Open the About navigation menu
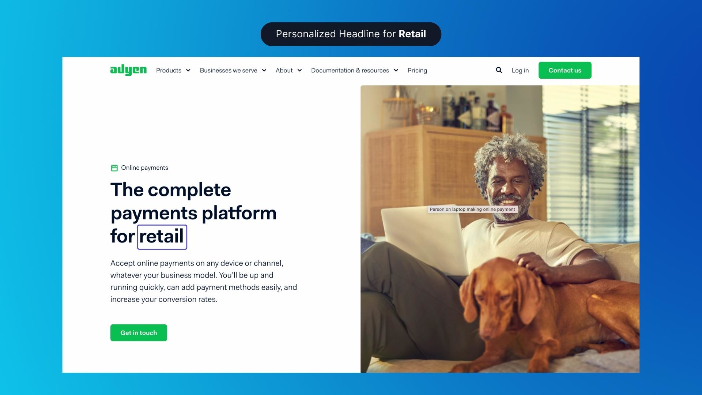702x395 pixels. pyautogui.click(x=288, y=70)
